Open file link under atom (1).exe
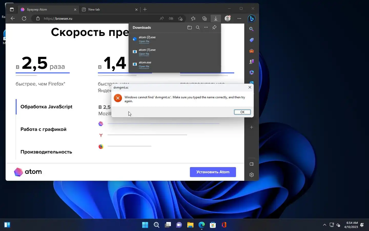Viewport: 369px width, 231px height. click(x=144, y=54)
